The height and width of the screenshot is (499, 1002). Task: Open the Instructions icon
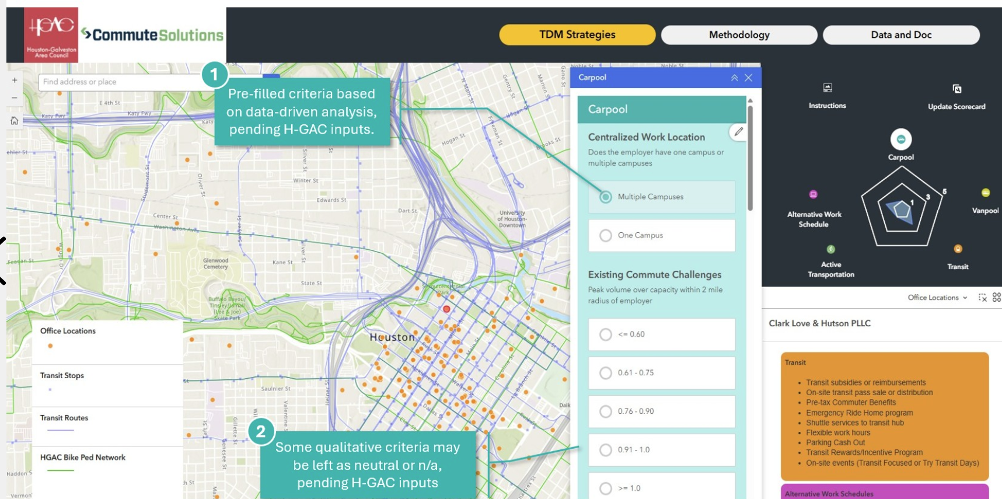pyautogui.click(x=827, y=88)
